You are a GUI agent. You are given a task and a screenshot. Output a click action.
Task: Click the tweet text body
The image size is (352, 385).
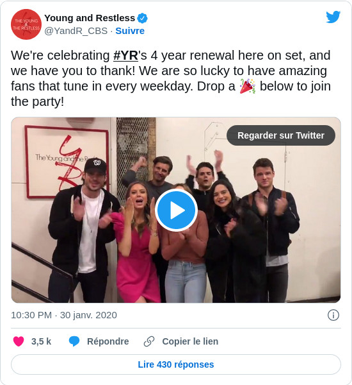coord(171,78)
